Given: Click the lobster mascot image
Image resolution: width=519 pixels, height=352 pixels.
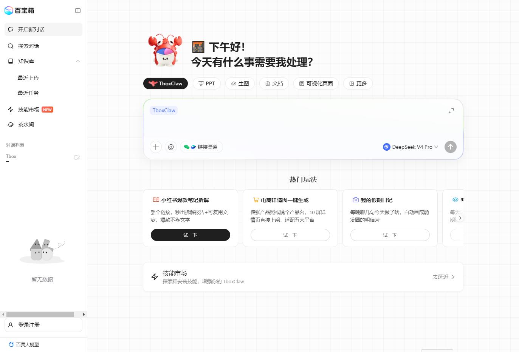Looking at the screenshot, I should point(165,51).
